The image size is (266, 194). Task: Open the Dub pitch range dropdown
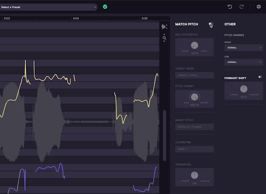click(244, 62)
